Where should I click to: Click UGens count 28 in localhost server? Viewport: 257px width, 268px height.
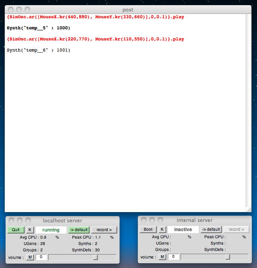pyautogui.click(x=43, y=243)
